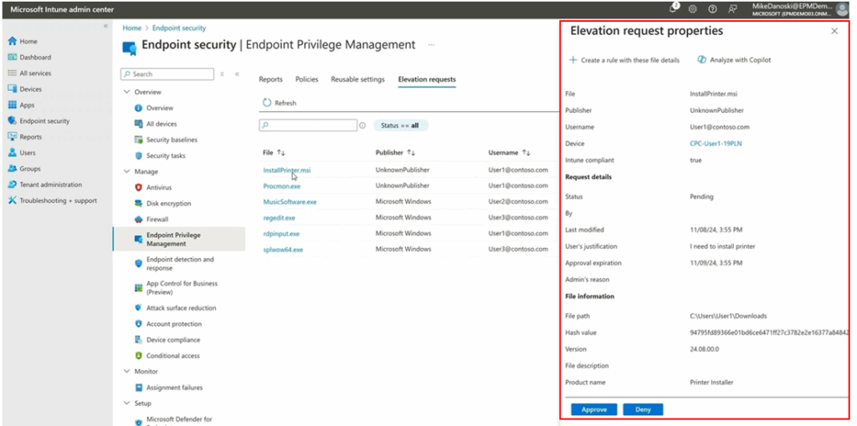
Task: Collapse the Overview section
Action: pos(127,92)
